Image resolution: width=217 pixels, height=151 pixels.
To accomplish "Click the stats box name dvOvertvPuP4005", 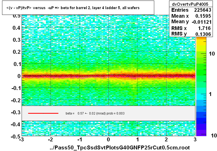I will coord(190,4).
